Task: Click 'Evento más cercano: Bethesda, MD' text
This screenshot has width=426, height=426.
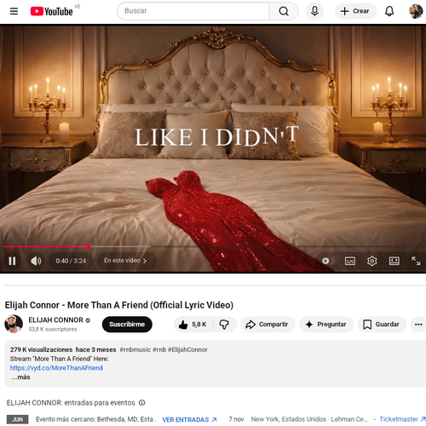Action: [x=96, y=419]
